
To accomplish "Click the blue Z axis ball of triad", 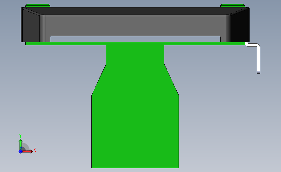I will click(x=20, y=151).
